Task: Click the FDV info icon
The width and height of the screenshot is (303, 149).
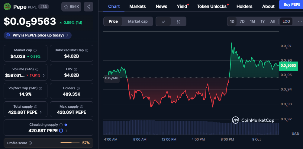Action: (76, 69)
